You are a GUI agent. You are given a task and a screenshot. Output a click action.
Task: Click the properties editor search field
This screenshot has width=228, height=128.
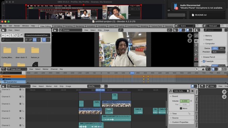point(213,30)
